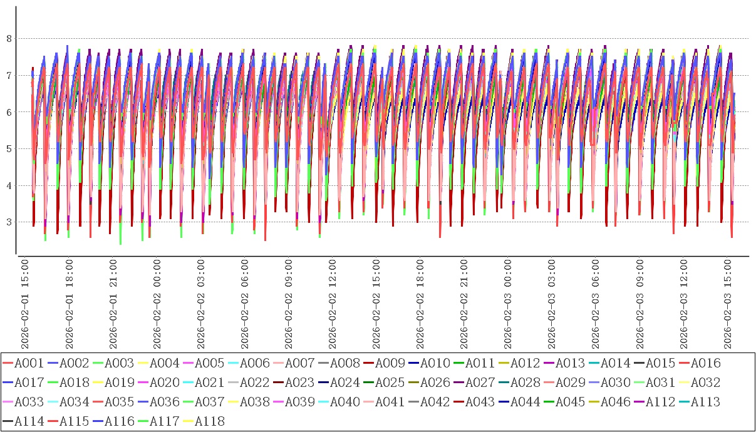The width and height of the screenshot is (756, 432).
Task: Click the y-axis value 8 label
Action: 9,39
